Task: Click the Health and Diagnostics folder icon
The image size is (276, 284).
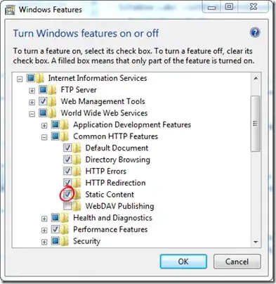Action: click(65, 218)
